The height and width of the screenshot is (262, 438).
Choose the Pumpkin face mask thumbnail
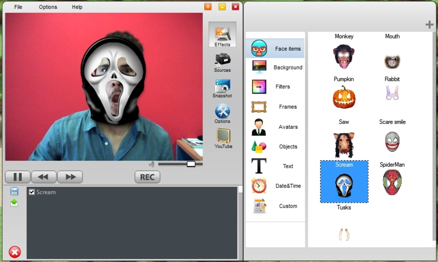point(344,97)
